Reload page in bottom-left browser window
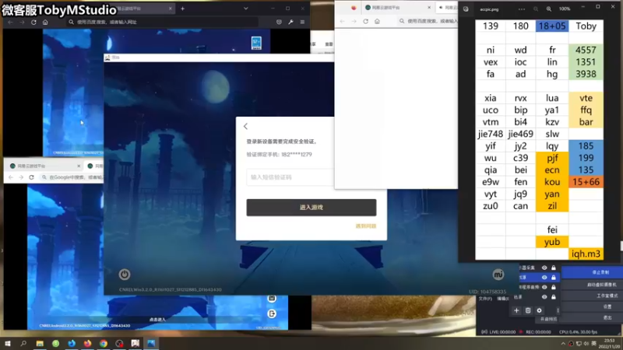Screen dimensions: 623x350 (31, 177)
